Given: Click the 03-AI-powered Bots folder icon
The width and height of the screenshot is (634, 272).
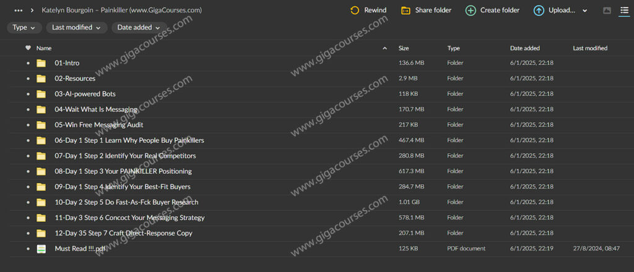Looking at the screenshot, I should (41, 94).
